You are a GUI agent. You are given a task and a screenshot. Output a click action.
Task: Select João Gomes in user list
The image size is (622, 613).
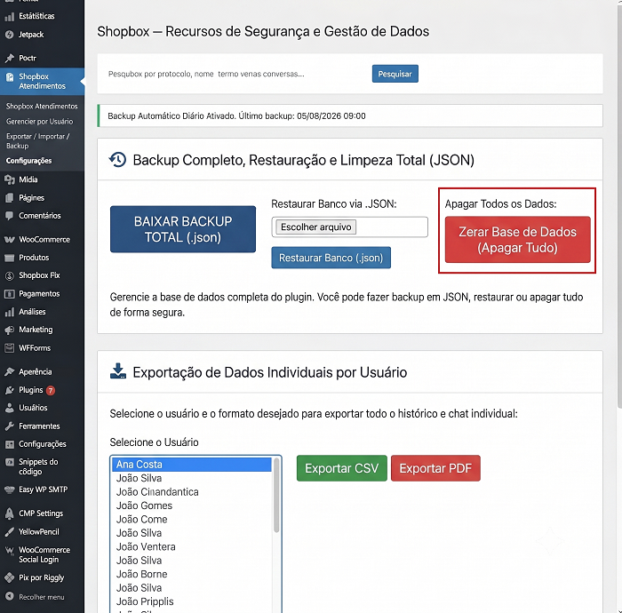click(x=192, y=506)
